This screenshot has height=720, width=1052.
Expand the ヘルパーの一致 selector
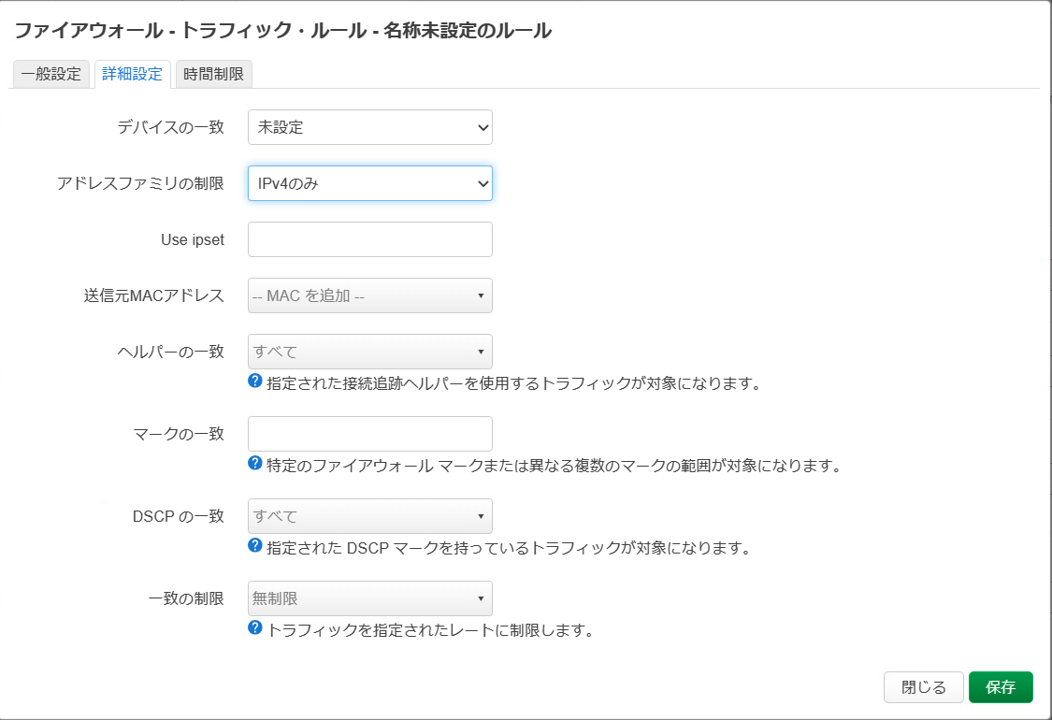(x=369, y=352)
